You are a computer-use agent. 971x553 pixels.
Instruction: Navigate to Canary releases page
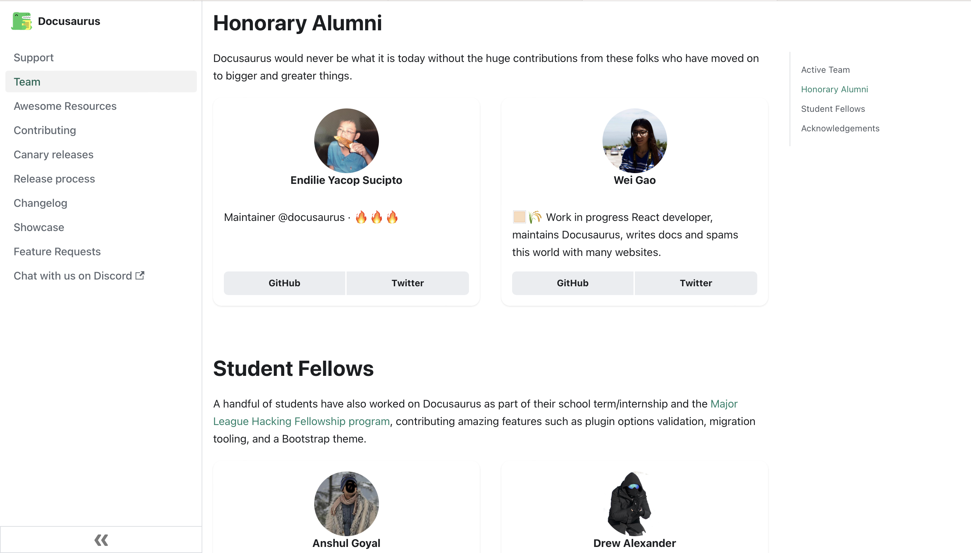coord(54,155)
